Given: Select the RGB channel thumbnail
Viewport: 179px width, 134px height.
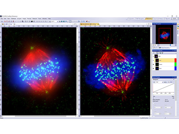Looking at the screenshot, I should 156,56.
